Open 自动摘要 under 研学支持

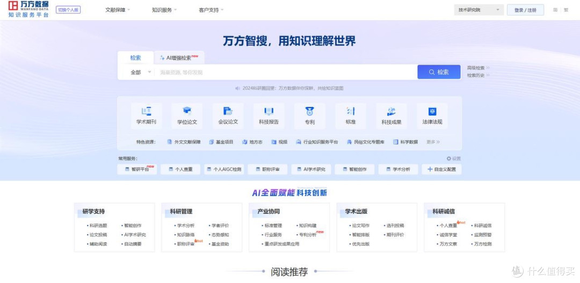click(133, 244)
